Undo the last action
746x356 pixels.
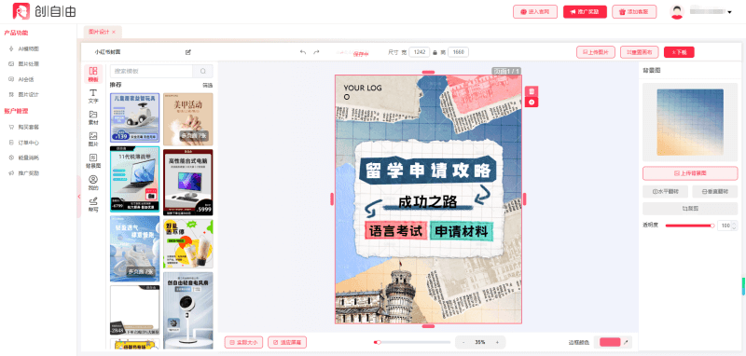303,52
